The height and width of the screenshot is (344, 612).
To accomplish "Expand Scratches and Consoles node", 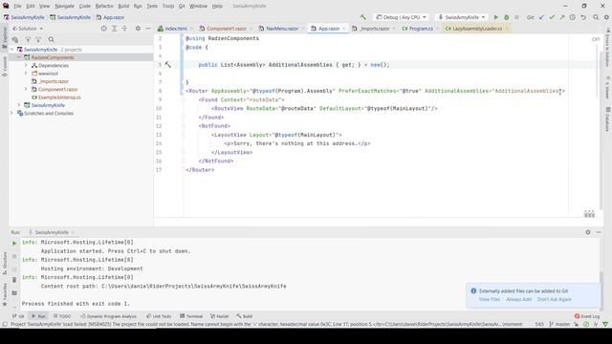I will pyautogui.click(x=11, y=113).
